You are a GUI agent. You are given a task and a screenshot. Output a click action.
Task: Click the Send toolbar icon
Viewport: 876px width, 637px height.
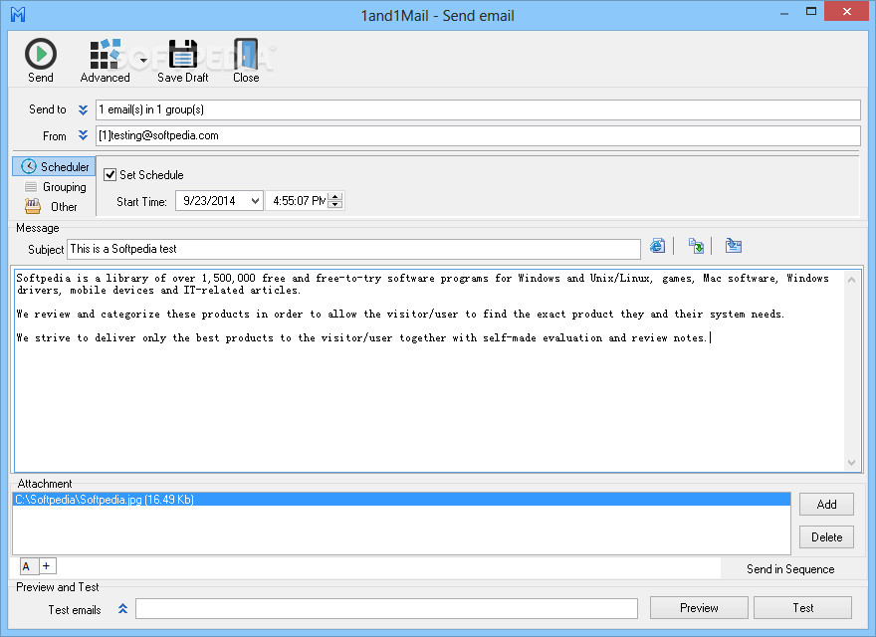[x=40, y=54]
